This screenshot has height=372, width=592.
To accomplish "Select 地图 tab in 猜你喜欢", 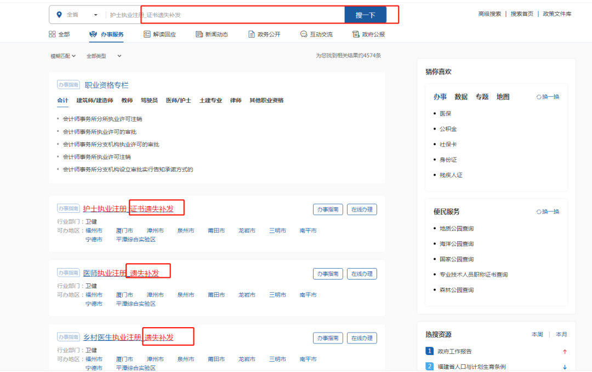I will point(503,97).
